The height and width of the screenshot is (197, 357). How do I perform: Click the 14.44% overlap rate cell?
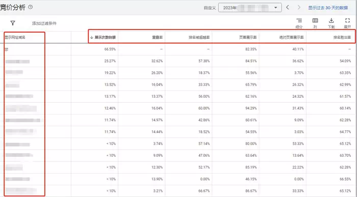tap(157, 132)
